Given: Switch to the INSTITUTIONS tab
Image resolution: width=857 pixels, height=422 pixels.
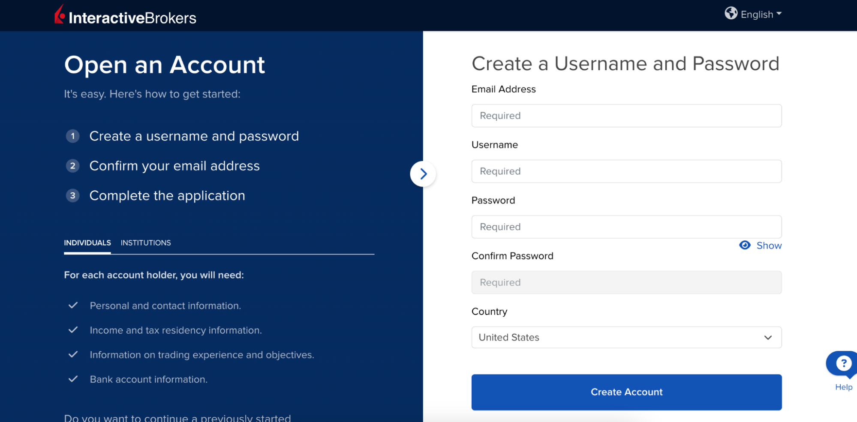Looking at the screenshot, I should tap(146, 243).
